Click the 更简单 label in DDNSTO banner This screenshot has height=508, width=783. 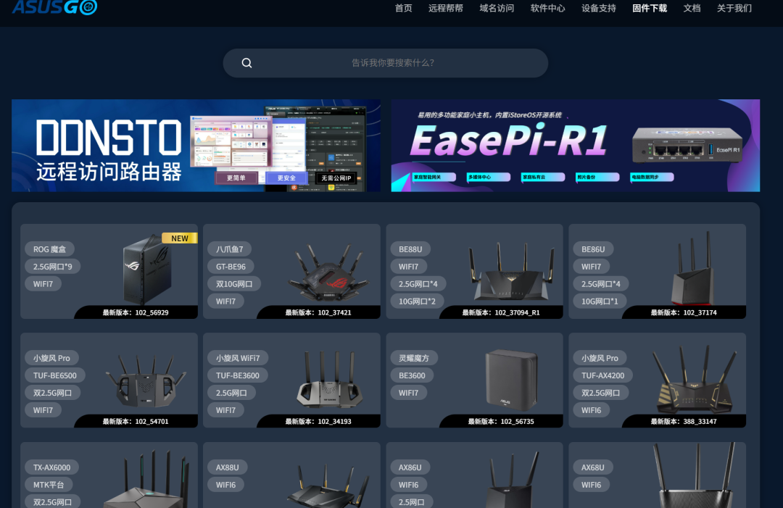(x=236, y=178)
